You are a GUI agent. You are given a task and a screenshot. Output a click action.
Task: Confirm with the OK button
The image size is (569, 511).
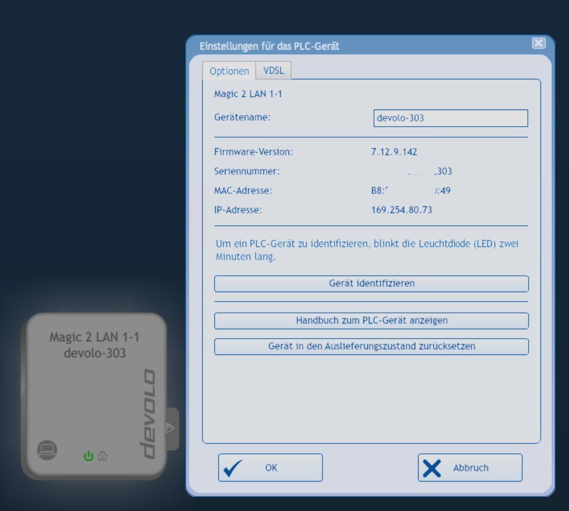pos(271,468)
